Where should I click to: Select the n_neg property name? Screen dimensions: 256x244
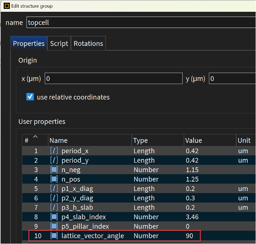[71, 170]
